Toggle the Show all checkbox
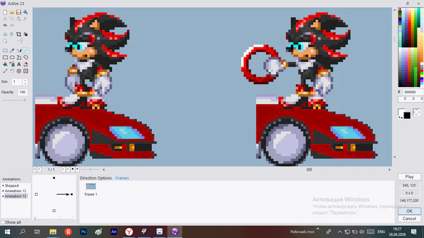Image resolution: width=424 pixels, height=238 pixels. [3, 222]
